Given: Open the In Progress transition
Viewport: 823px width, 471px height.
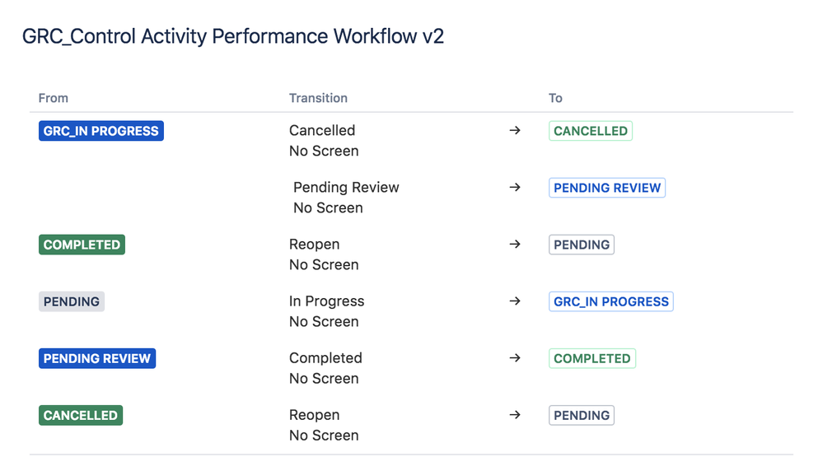Looking at the screenshot, I should [x=326, y=301].
